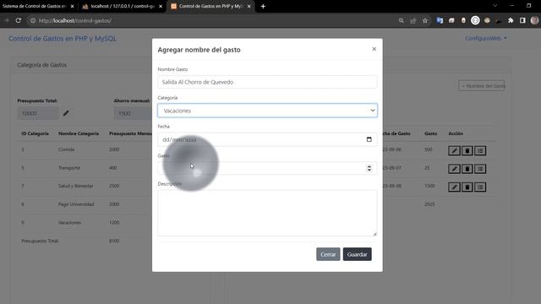Click the zoom magnifier icon in the address bar
541x304 pixels.
pos(402,20)
